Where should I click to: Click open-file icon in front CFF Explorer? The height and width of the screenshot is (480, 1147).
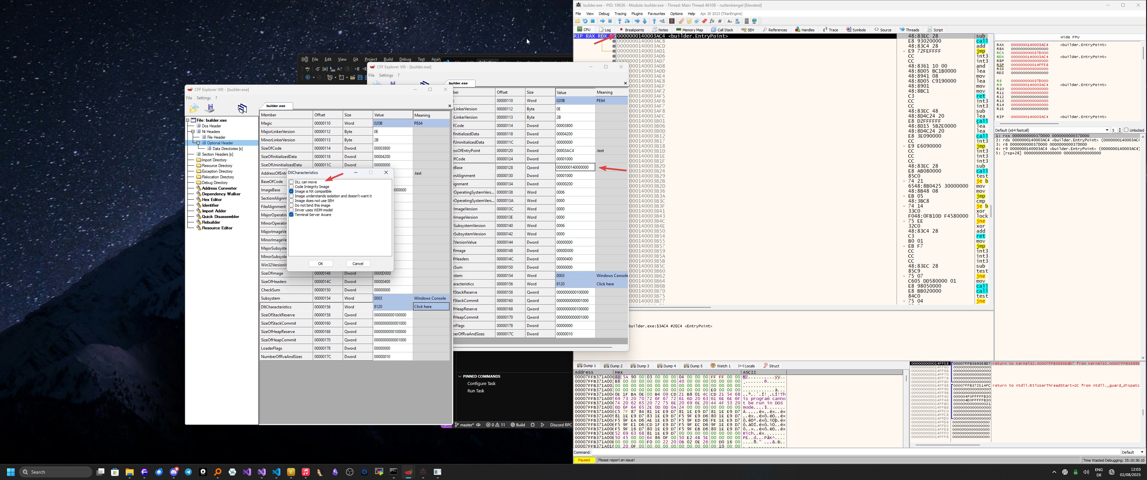[194, 108]
